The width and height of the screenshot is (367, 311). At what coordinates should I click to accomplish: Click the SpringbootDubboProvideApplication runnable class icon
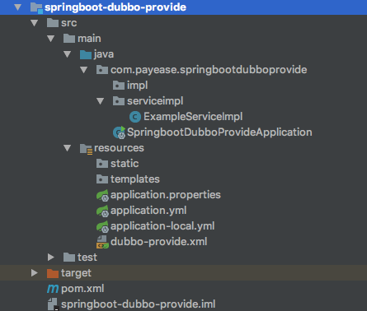(x=119, y=132)
